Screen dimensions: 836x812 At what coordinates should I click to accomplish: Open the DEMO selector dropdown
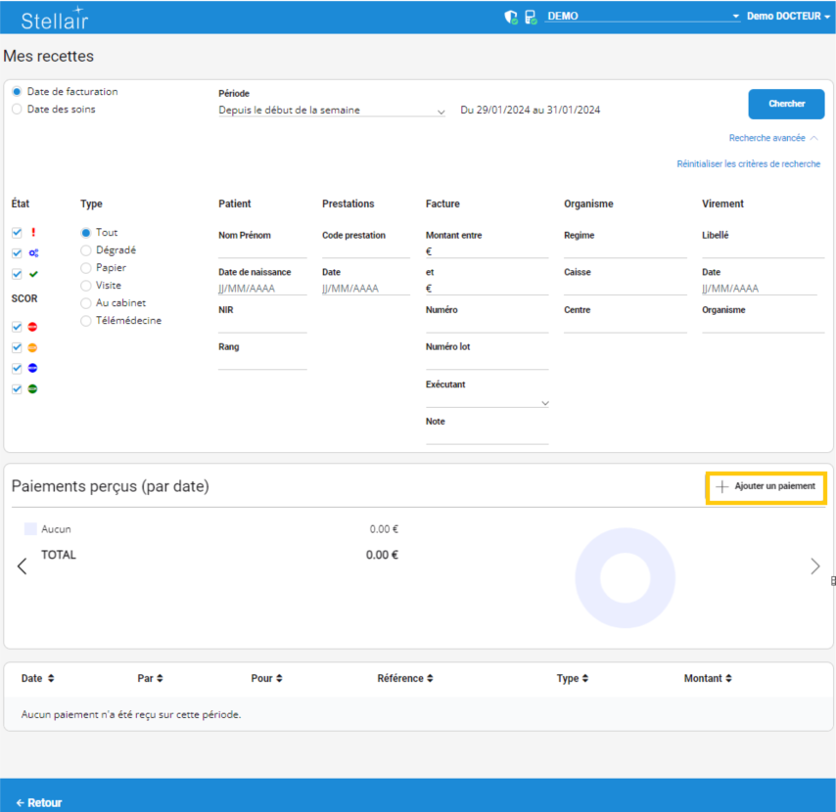[x=641, y=17]
